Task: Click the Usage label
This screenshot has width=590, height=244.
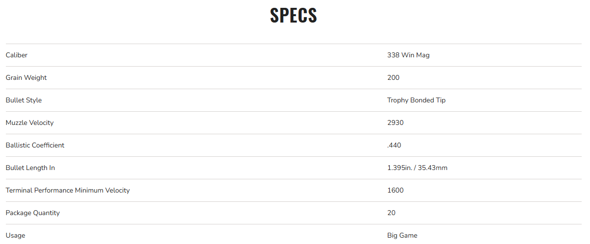Action: pyautogui.click(x=15, y=236)
